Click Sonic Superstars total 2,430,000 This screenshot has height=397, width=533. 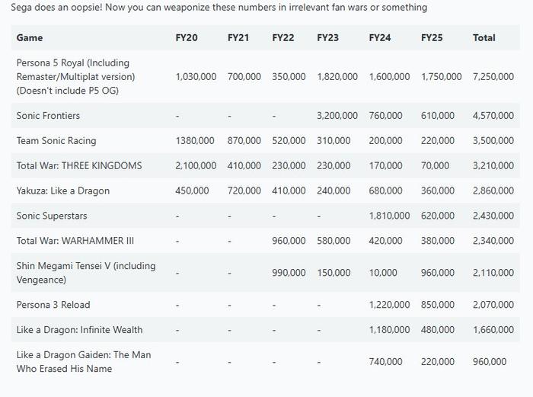[x=493, y=216]
